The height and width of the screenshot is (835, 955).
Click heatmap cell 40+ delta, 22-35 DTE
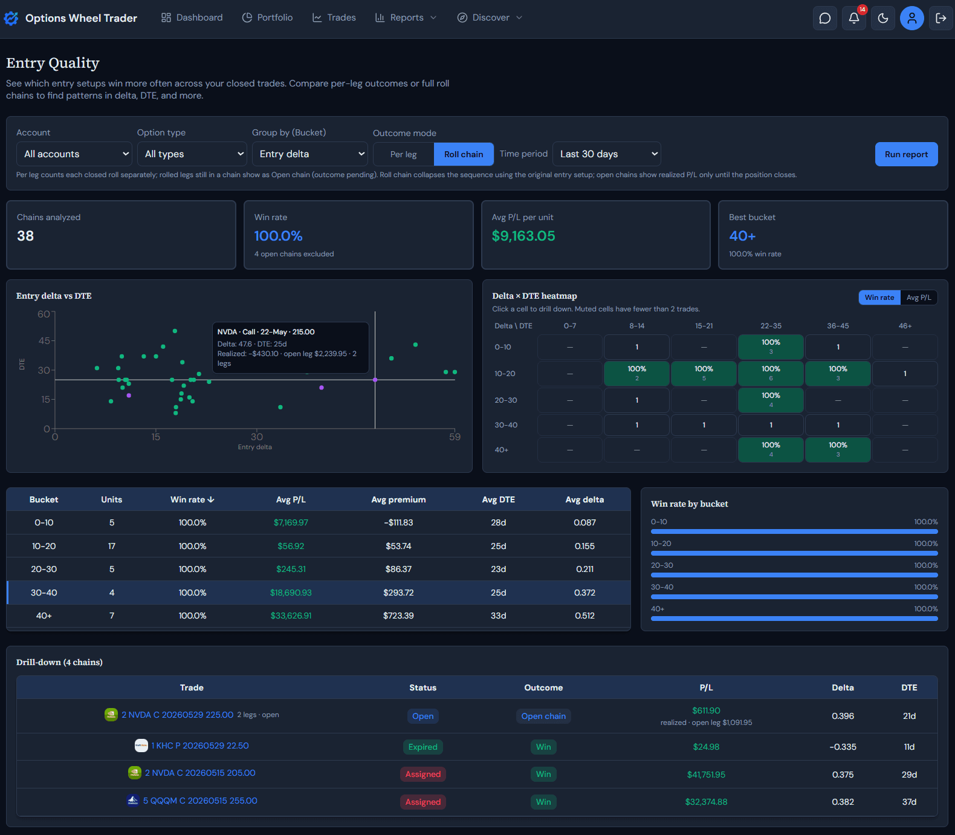(771, 450)
